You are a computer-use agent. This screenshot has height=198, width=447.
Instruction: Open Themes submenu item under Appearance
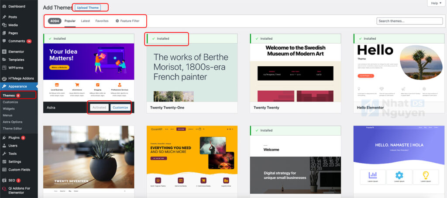coord(8,95)
